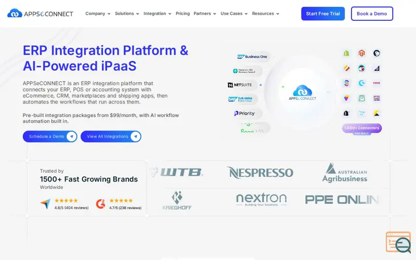The image size is (416, 260).
Task: Click the Schedule a Demo button label
Action: point(47,136)
